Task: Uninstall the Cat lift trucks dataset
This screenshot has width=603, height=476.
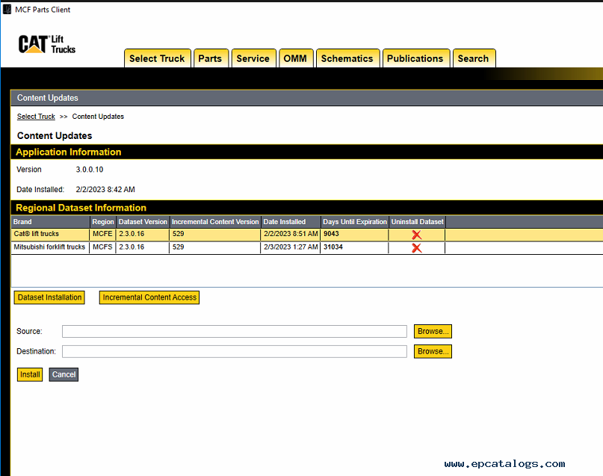Action: [x=416, y=235]
